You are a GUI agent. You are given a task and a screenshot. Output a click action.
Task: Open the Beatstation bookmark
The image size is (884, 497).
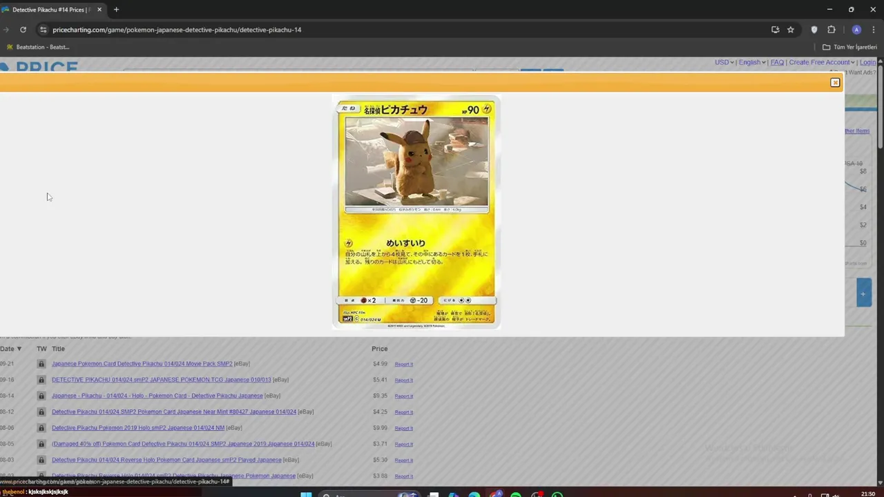coord(38,47)
